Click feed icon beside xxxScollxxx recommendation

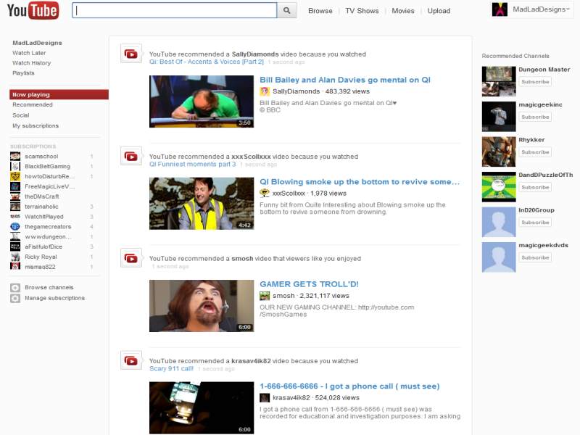(131, 156)
